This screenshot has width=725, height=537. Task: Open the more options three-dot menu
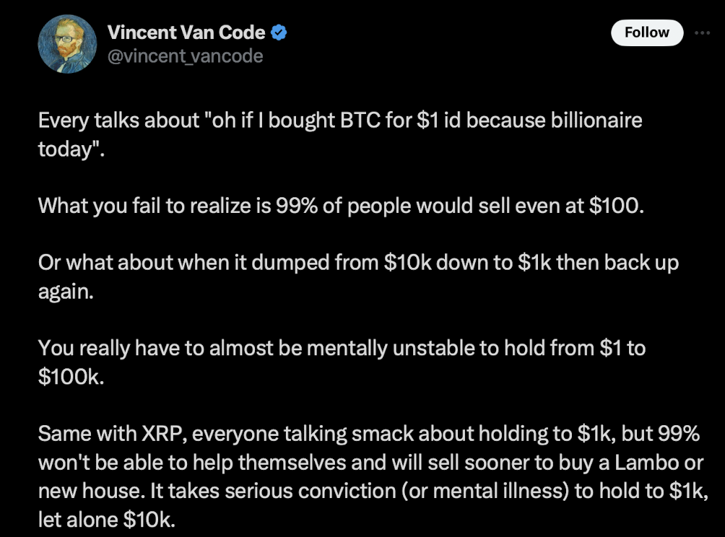pyautogui.click(x=701, y=32)
